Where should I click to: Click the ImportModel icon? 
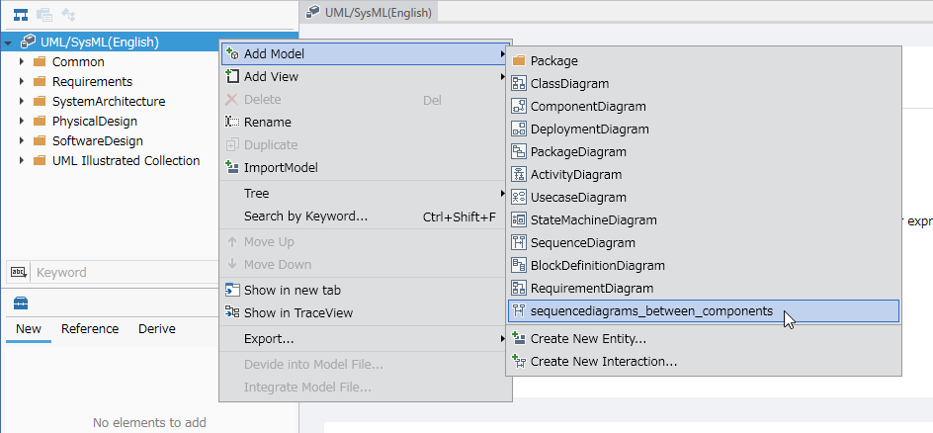232,168
